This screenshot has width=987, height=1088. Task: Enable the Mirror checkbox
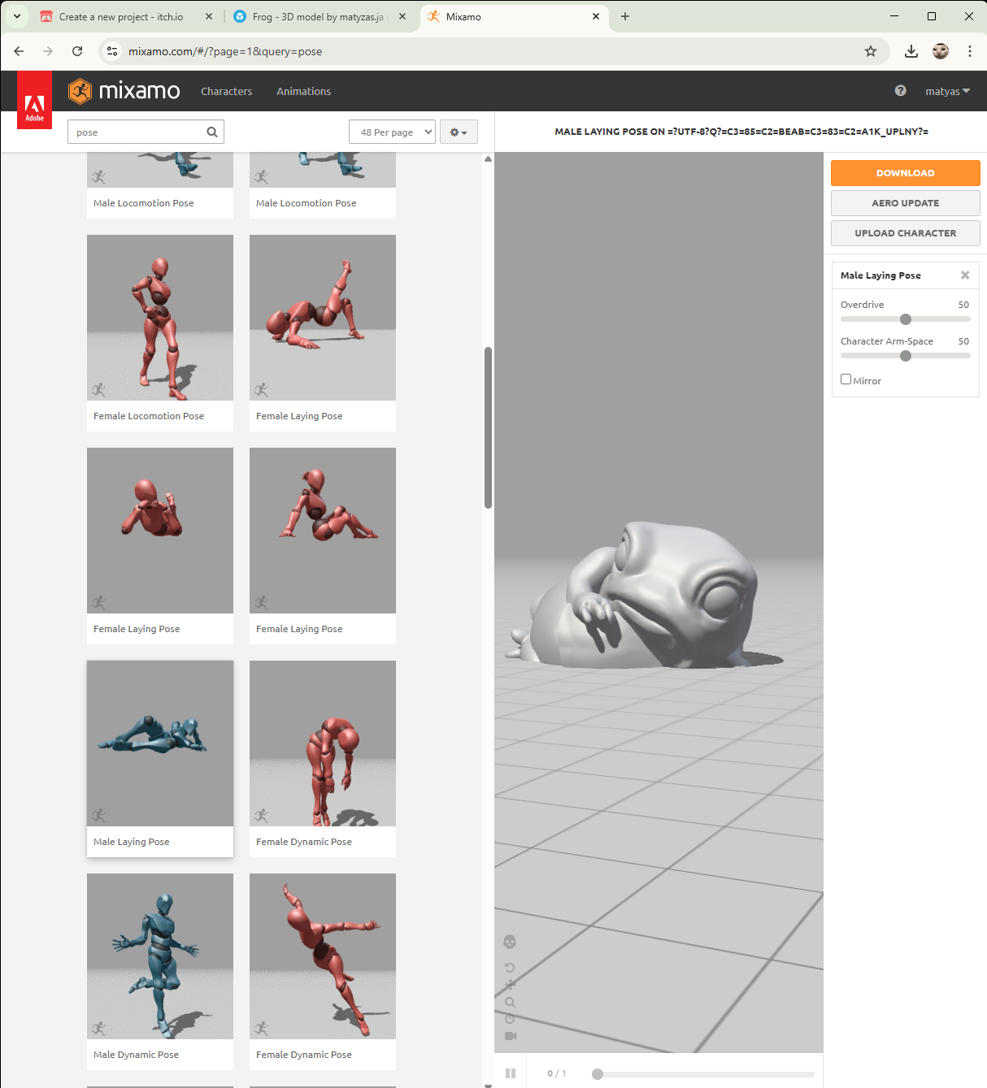click(x=846, y=379)
